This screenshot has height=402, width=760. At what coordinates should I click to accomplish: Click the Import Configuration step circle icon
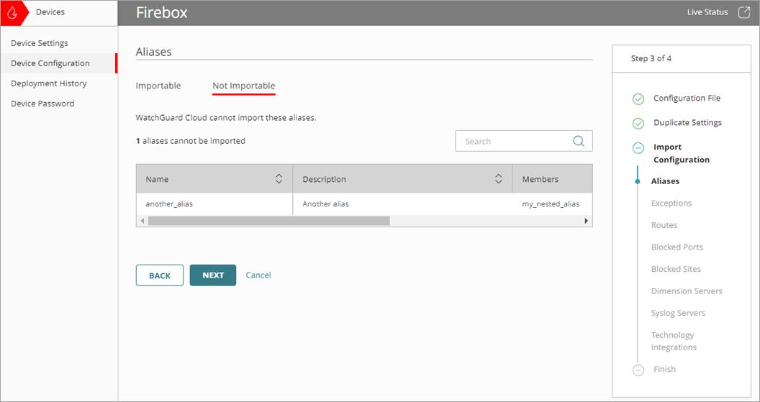point(638,147)
